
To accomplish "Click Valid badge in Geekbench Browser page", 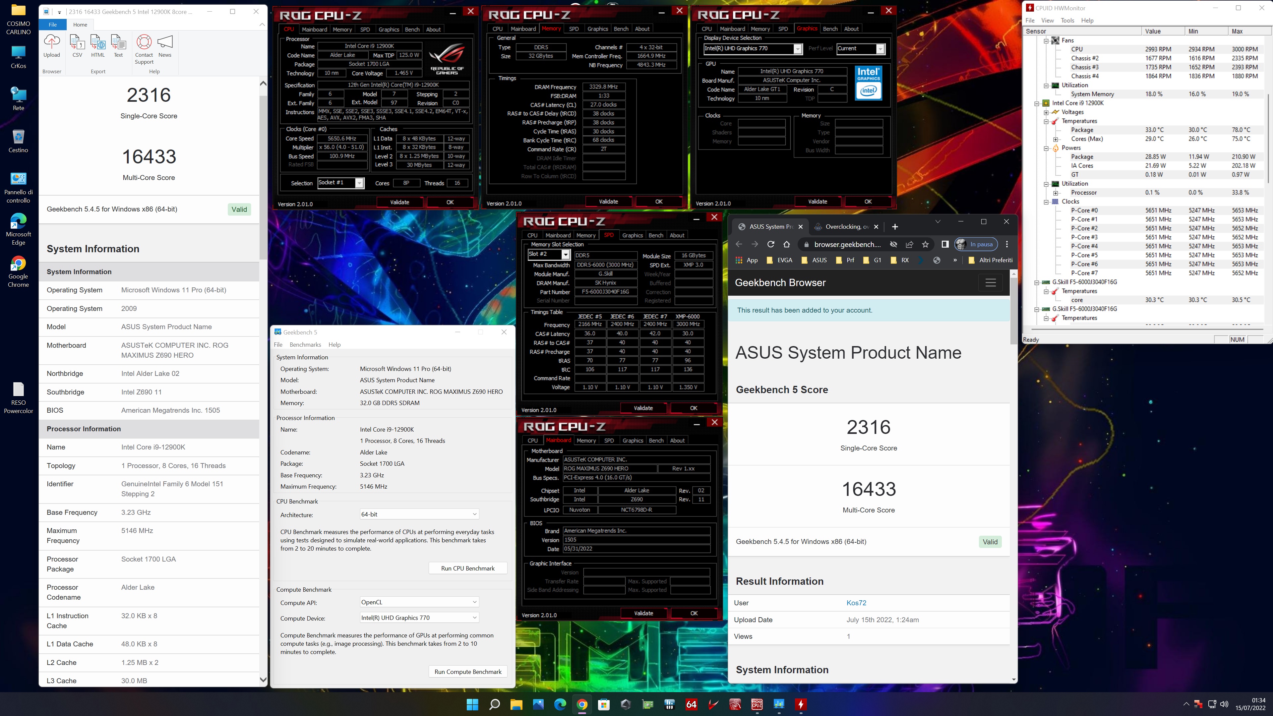I will [x=990, y=542].
